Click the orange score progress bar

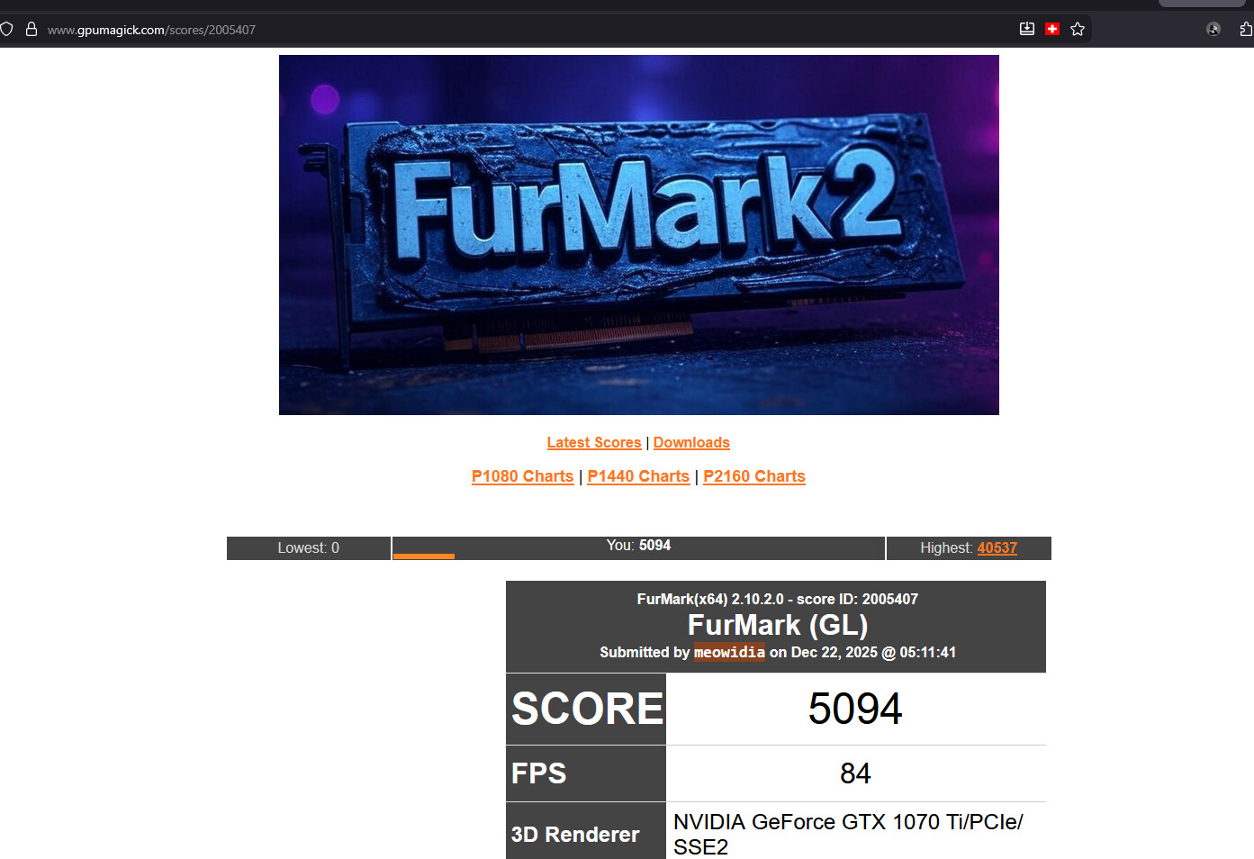click(x=424, y=556)
